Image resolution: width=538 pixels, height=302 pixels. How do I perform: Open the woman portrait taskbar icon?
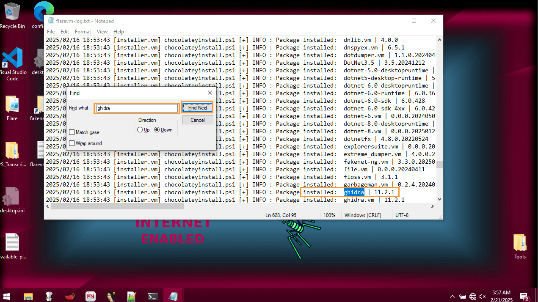coord(111,296)
